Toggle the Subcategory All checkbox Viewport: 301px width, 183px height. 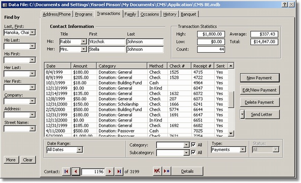pos(193,152)
